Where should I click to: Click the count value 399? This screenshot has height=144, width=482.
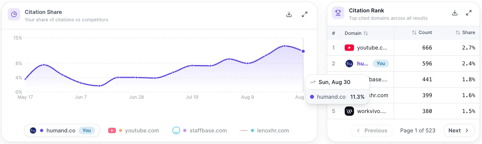(x=427, y=95)
